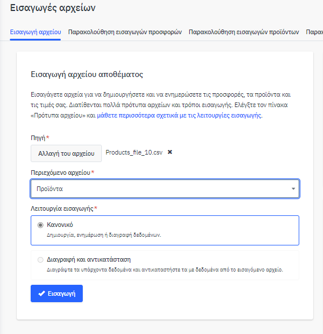Viewport: 323px width, 334px height.
Task: Click the Περιεχόμενο αρχείου field label
Action: [61, 172]
